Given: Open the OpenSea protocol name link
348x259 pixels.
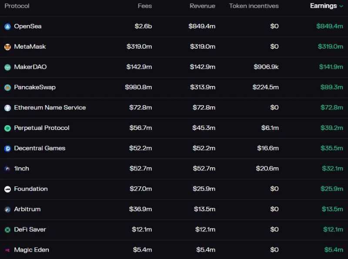Looking at the screenshot, I should point(27,27).
